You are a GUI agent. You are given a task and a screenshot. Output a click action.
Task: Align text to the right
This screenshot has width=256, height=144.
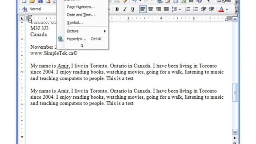pos(158,9)
